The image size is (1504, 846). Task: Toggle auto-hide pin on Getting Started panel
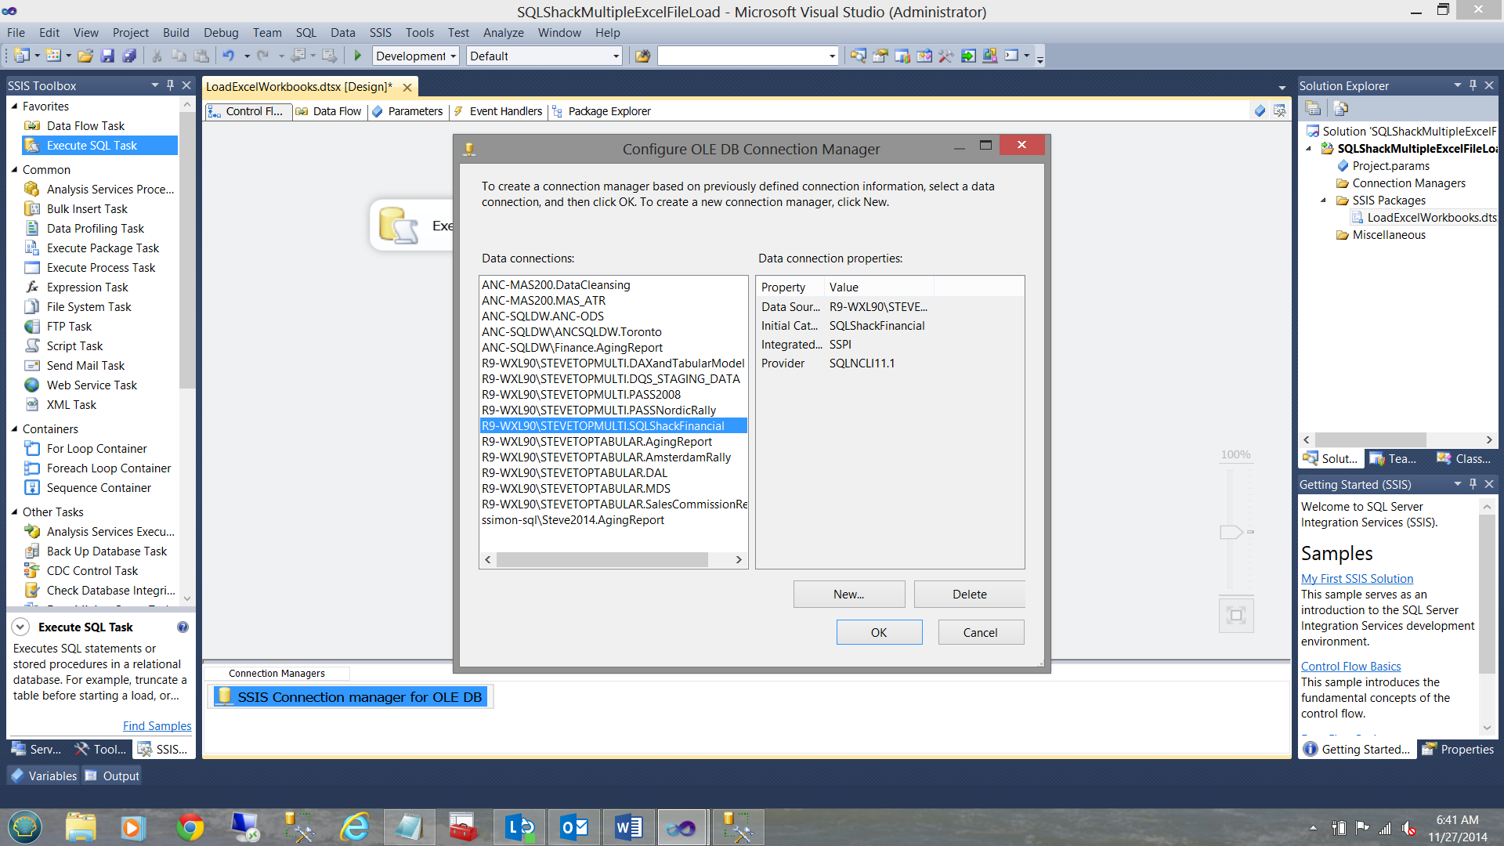click(x=1473, y=484)
